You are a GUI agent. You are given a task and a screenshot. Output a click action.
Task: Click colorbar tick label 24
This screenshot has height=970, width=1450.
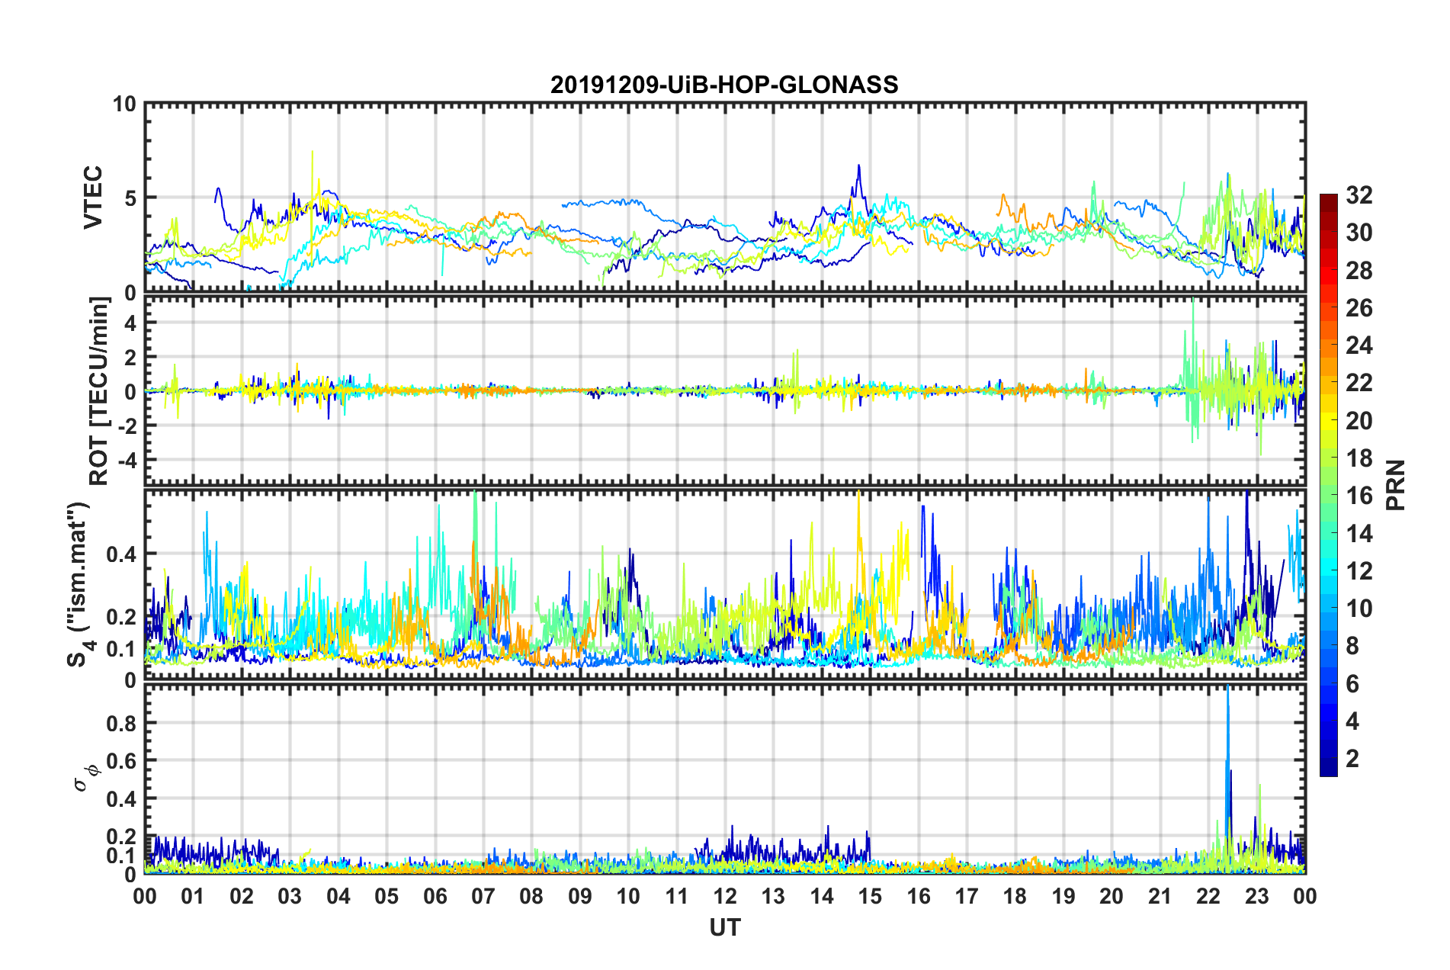click(x=1359, y=345)
